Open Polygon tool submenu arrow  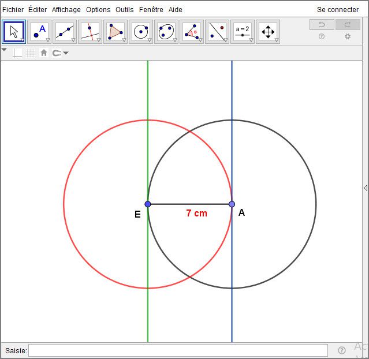[x=124, y=40]
